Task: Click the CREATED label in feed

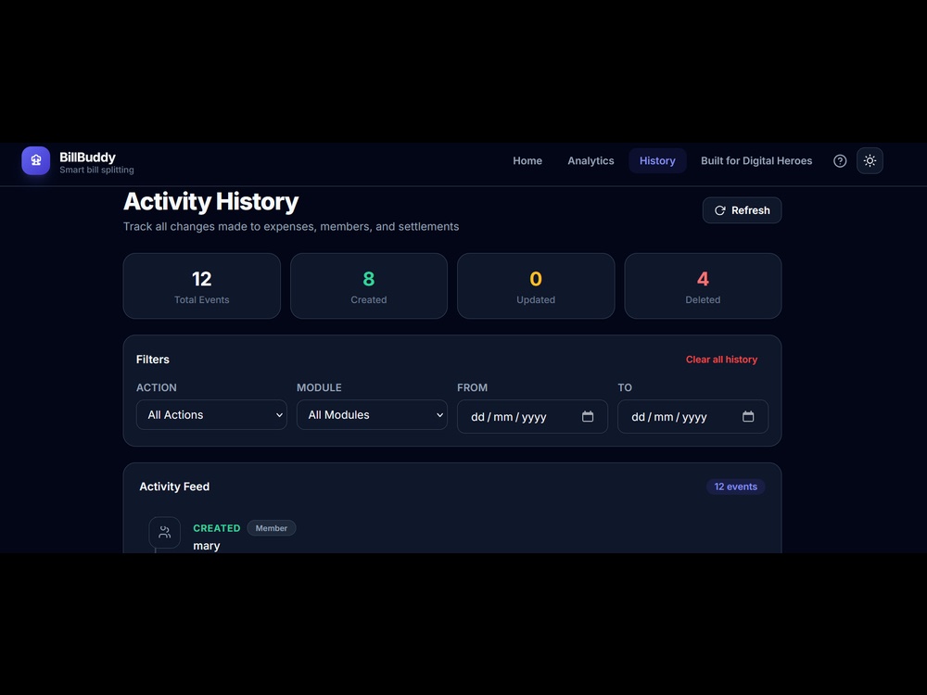Action: [x=216, y=528]
